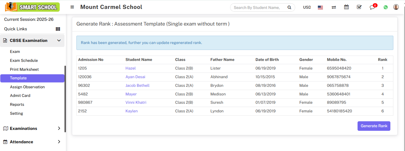Image resolution: width=405 pixels, height=151 pixels.
Task: Open the Exam Schedule menu item
Action: pyautogui.click(x=24, y=60)
